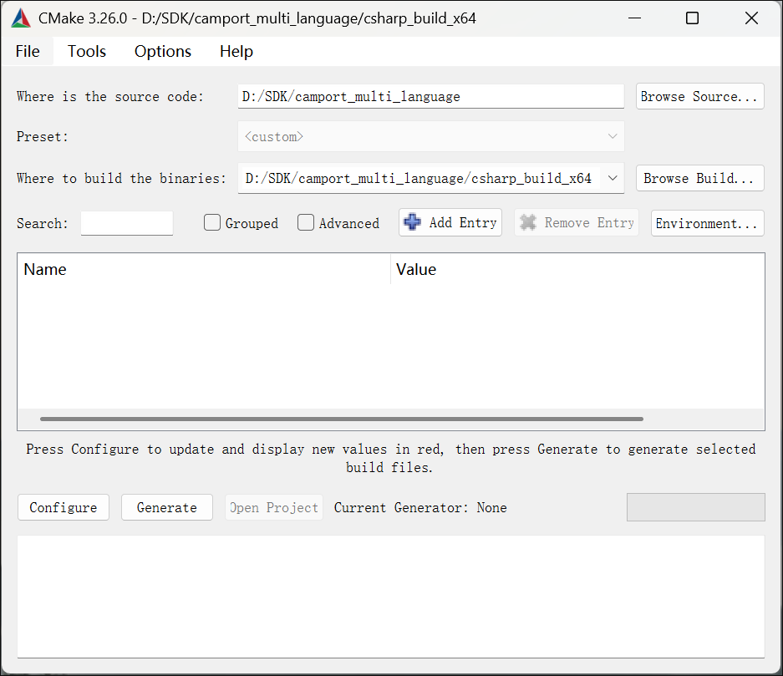Click the empty progress bar
This screenshot has height=676, width=783.
[695, 507]
